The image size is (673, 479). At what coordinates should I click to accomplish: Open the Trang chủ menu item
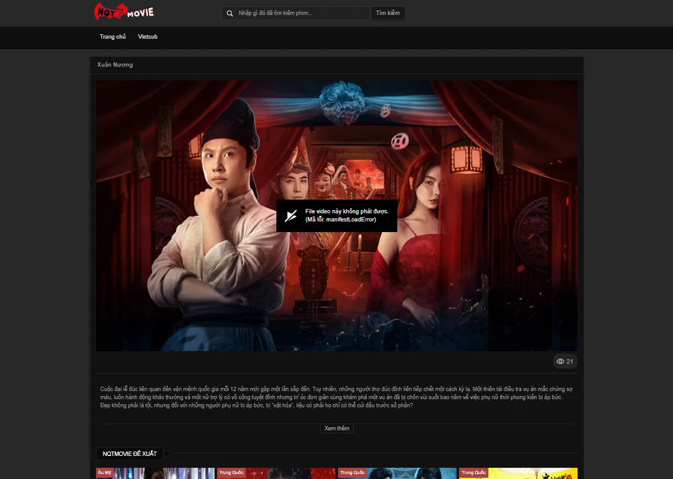(112, 36)
